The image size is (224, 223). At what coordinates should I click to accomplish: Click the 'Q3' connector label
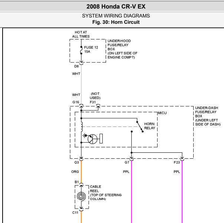coord(76,162)
